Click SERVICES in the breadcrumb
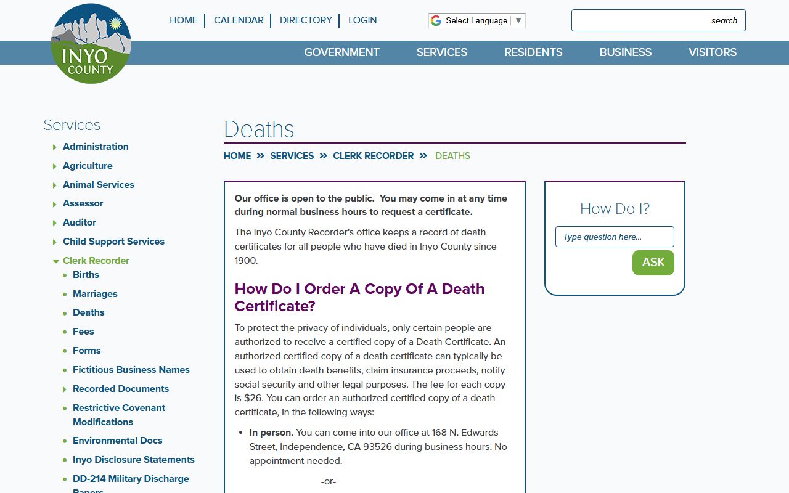Image resolution: width=789 pixels, height=493 pixels. [x=292, y=156]
